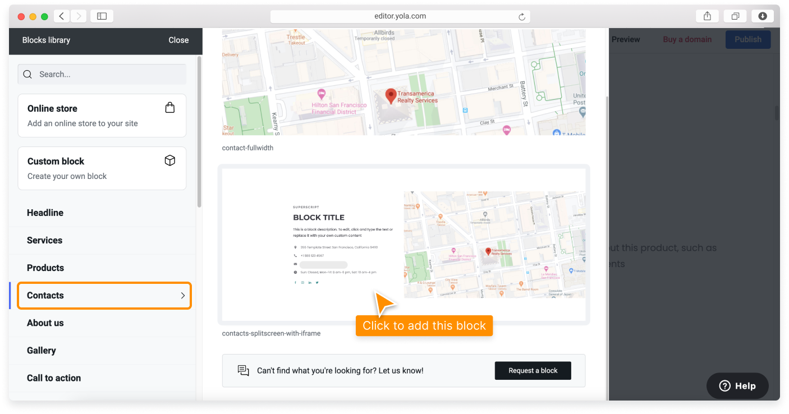Click the Safari share icon
The width and height of the screenshot is (789, 414).
[707, 16]
